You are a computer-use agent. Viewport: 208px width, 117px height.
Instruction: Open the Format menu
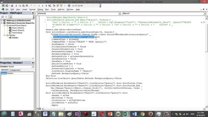point(32,9)
